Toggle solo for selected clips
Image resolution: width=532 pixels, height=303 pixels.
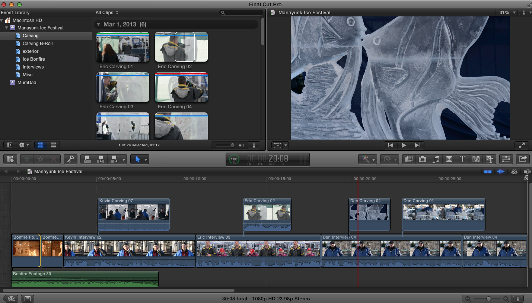[514, 172]
